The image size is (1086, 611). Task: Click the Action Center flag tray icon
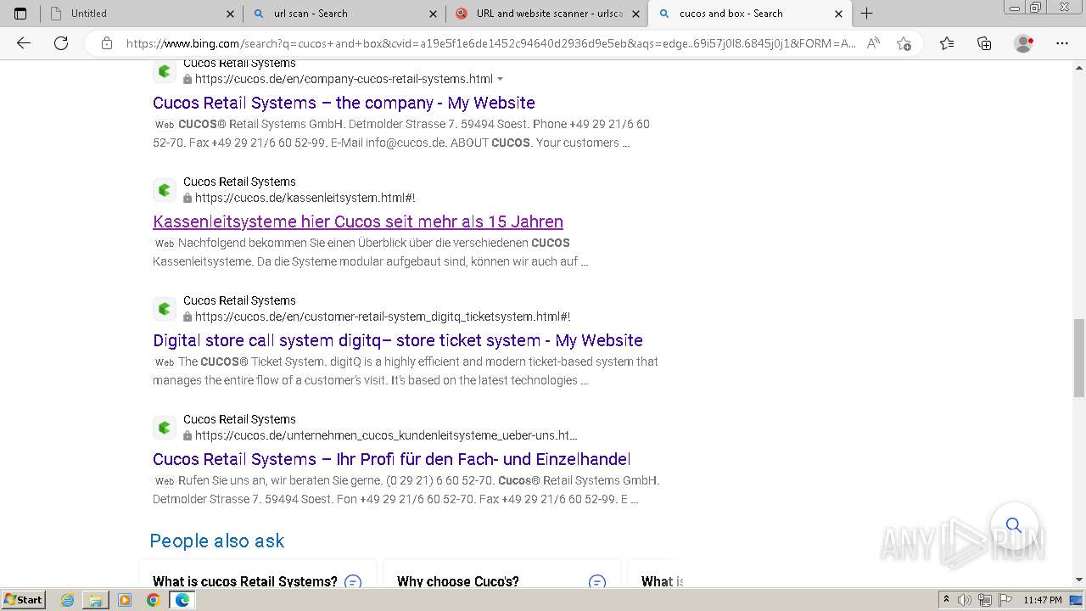tap(1004, 600)
